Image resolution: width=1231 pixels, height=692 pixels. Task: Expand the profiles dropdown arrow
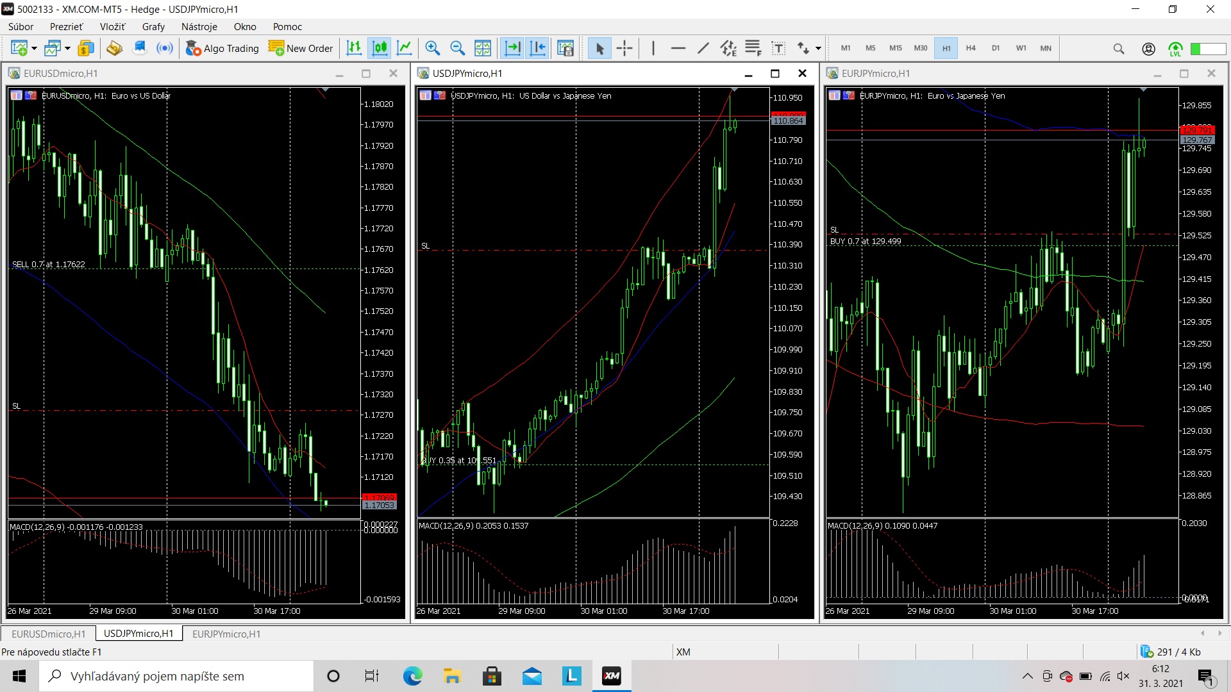pos(67,48)
